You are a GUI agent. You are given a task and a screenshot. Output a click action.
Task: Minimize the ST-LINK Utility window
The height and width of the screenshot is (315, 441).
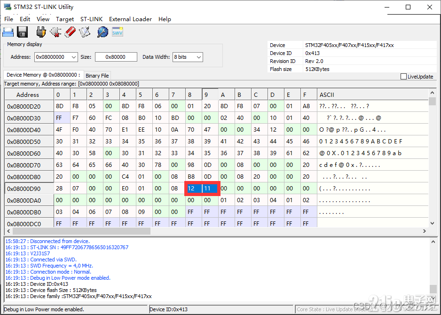387,7
